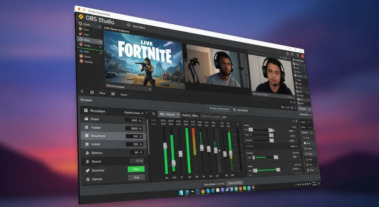This screenshot has height=207, width=379.
Task: Toggle the circle beside the value 300
Action: [x=141, y=144]
